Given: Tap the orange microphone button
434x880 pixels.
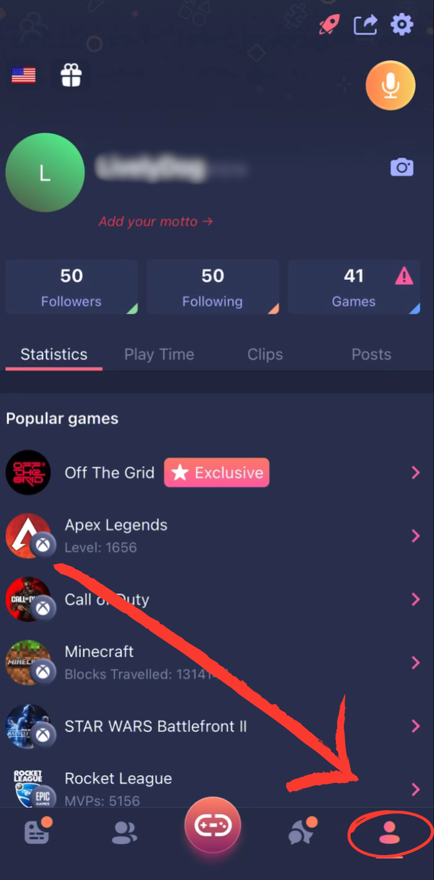Looking at the screenshot, I should [390, 86].
